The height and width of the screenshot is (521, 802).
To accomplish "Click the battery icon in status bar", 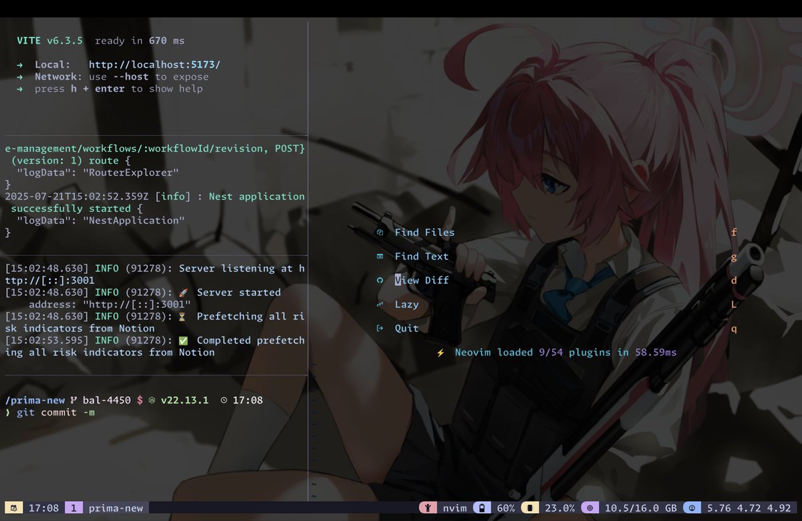I will [x=482, y=508].
